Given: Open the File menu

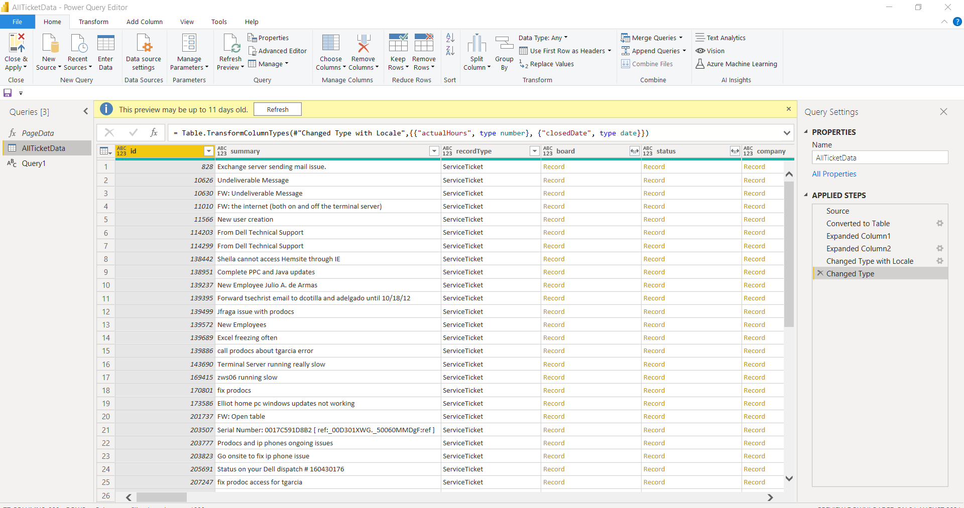Looking at the screenshot, I should point(18,22).
